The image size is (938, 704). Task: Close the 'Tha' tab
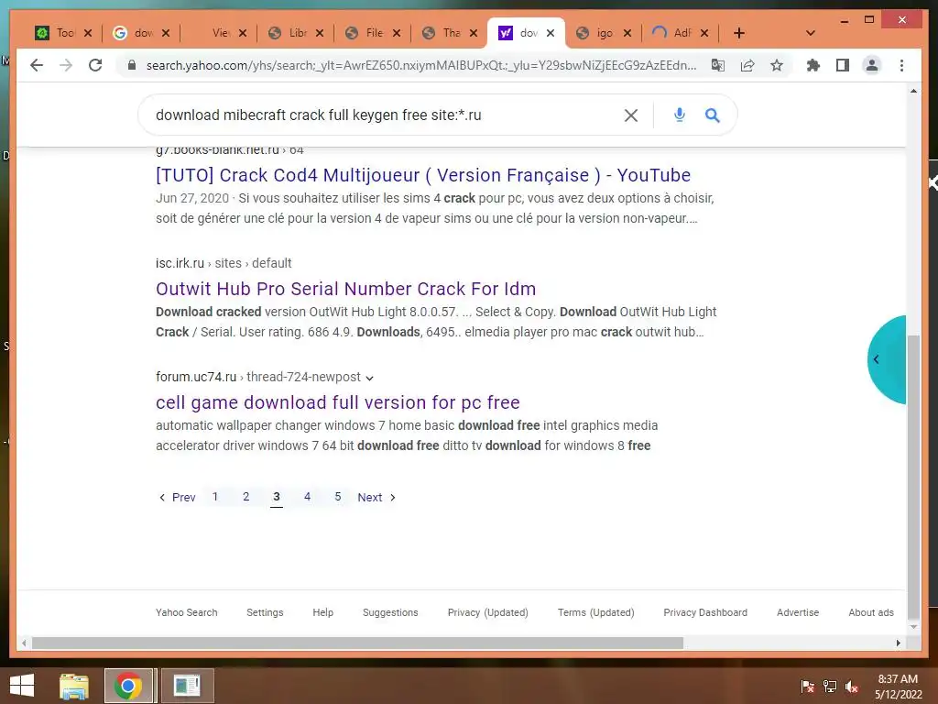click(x=474, y=33)
